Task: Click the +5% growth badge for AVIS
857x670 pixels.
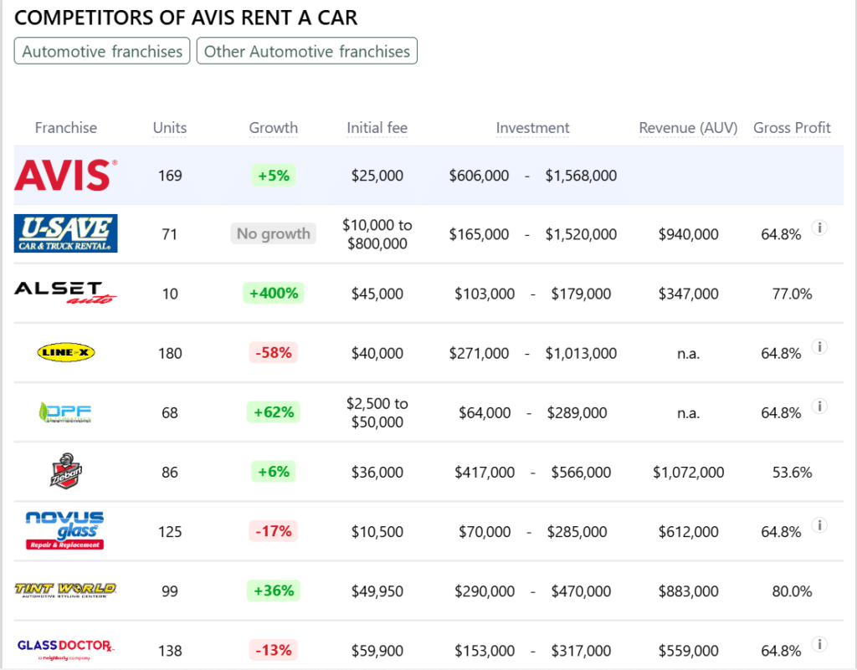Action: coord(274,176)
